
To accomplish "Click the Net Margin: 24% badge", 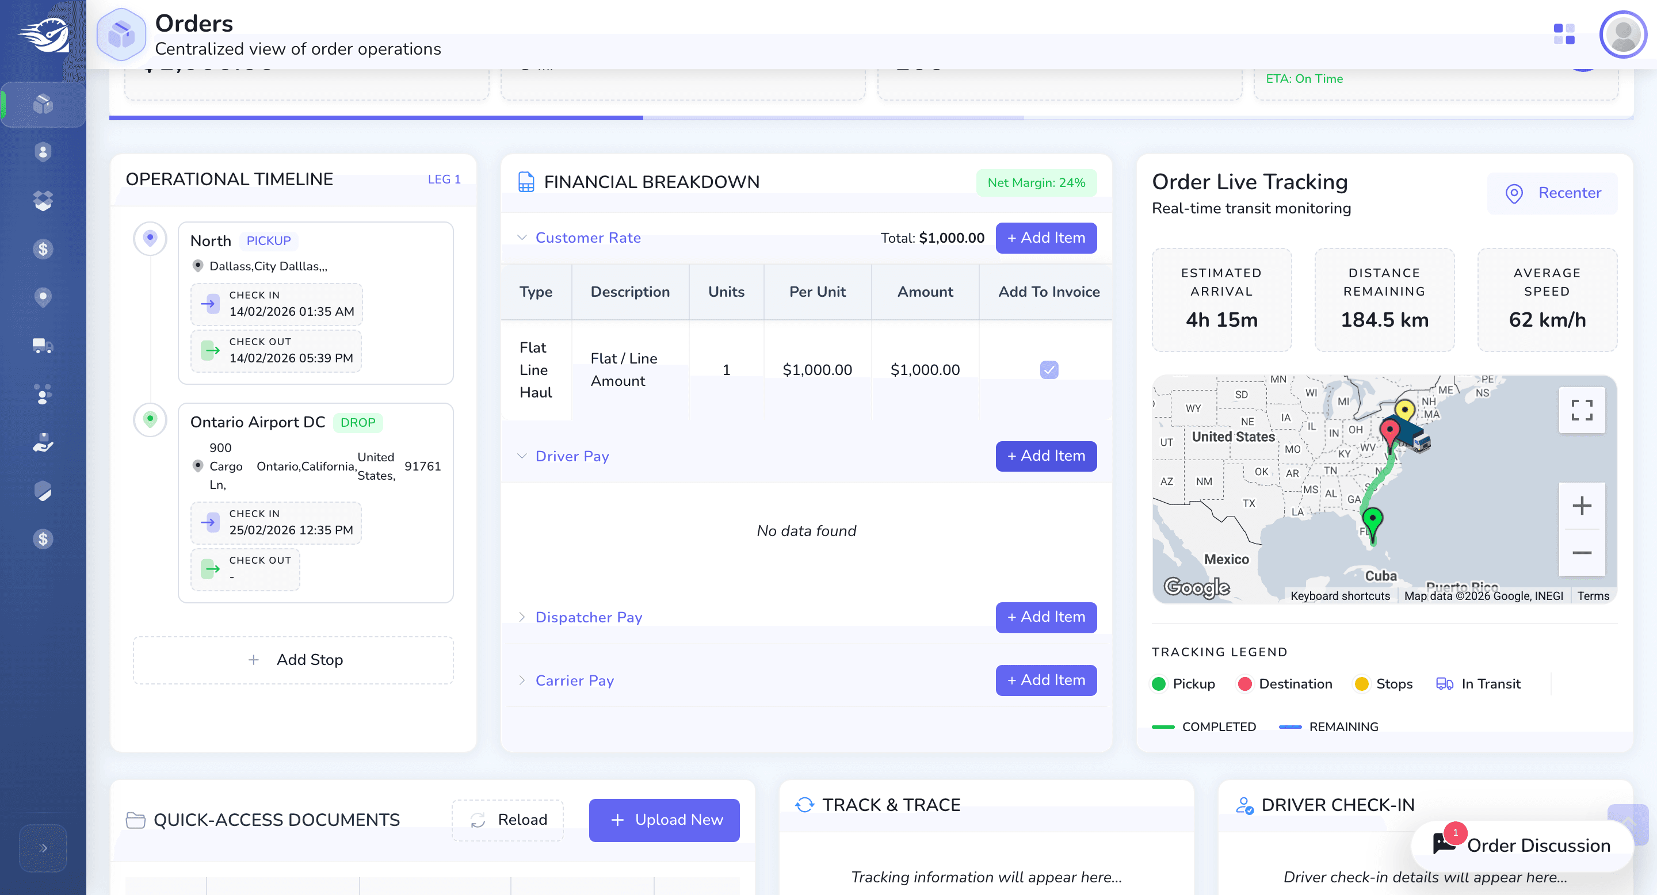I will click(1036, 182).
